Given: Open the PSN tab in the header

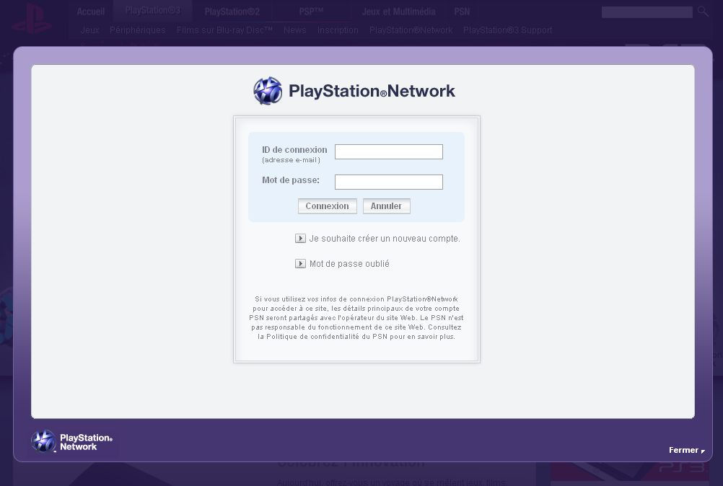Looking at the screenshot, I should (462, 12).
